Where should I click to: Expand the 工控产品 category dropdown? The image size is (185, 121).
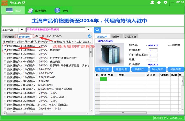(22, 30)
